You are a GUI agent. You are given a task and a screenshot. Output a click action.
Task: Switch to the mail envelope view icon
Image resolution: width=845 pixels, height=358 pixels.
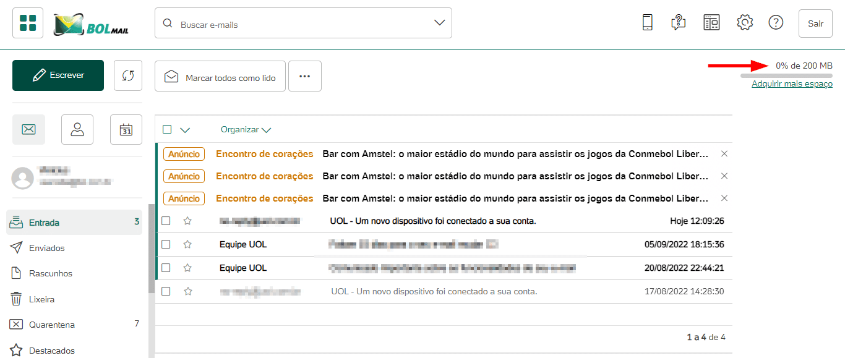28,129
